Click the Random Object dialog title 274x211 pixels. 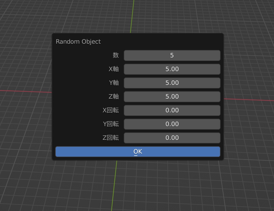click(78, 41)
